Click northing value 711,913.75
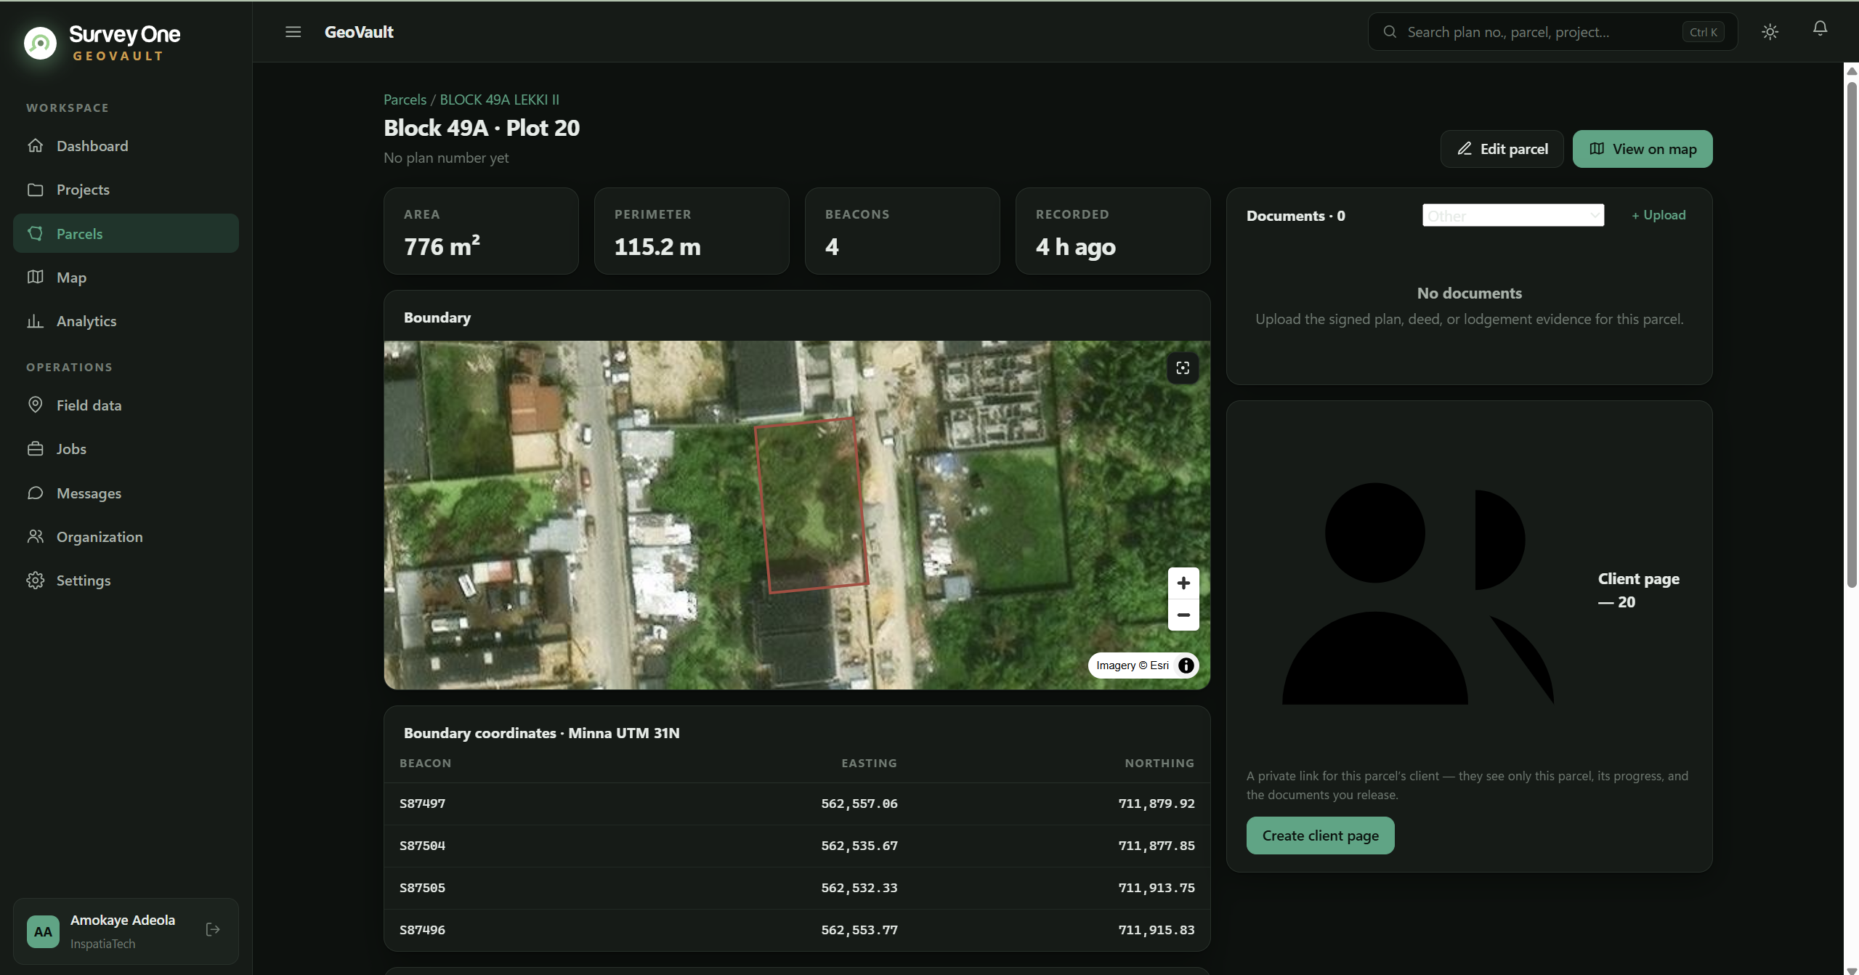The image size is (1859, 975). pos(1157,888)
